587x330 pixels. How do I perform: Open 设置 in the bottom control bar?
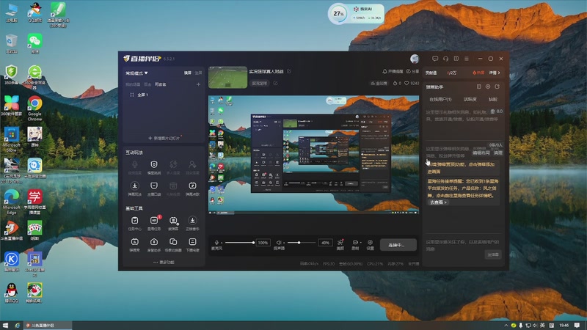pyautogui.click(x=370, y=244)
